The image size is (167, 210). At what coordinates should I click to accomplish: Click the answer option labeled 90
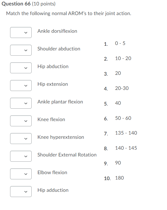tap(118, 163)
